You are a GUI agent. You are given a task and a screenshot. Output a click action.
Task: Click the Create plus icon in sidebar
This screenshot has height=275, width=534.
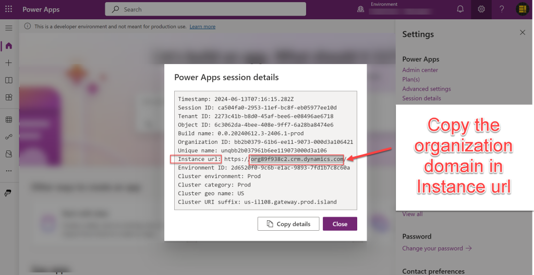tap(8, 63)
